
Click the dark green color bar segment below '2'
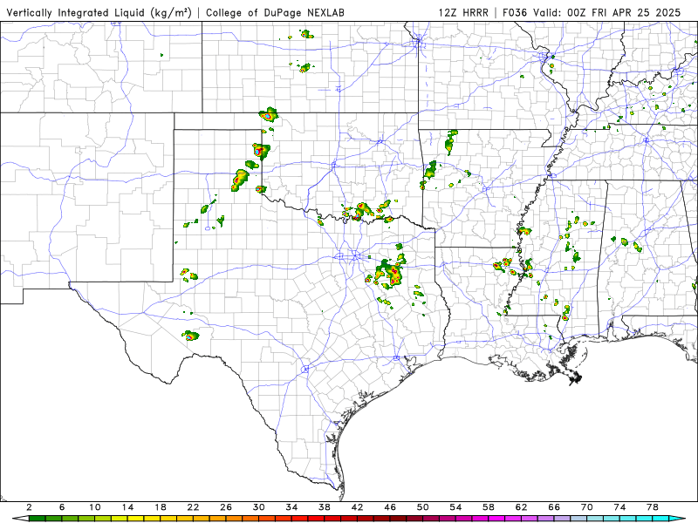pos(38,519)
